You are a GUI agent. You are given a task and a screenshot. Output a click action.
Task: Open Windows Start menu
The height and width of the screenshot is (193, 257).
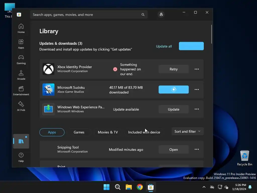(106, 187)
